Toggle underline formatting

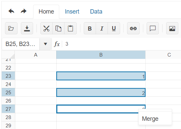click(x=114, y=28)
